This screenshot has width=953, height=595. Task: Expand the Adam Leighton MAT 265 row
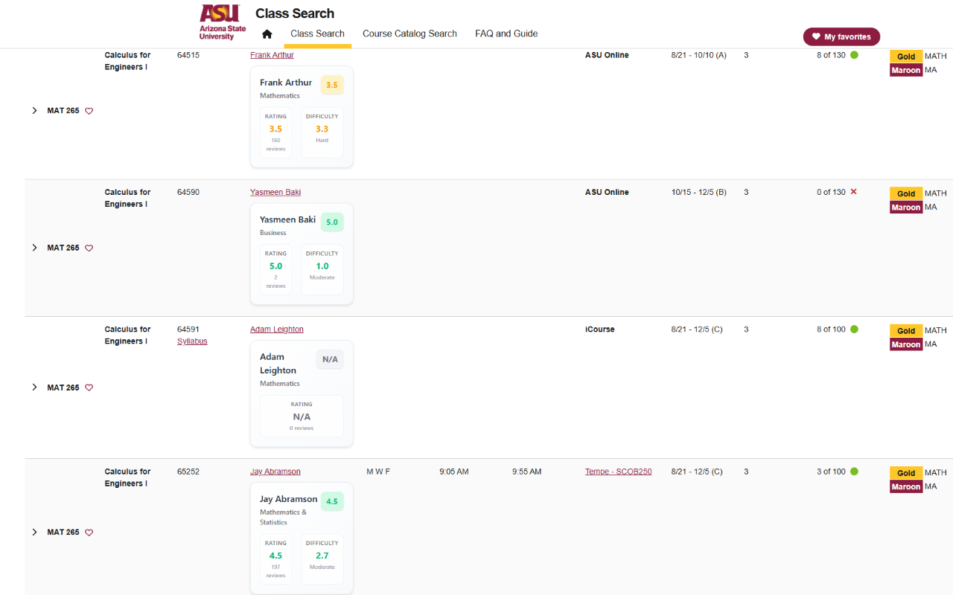(x=34, y=387)
